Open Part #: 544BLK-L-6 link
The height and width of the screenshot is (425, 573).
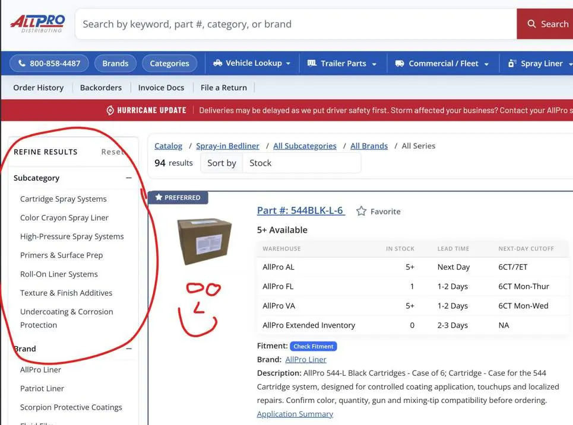click(301, 210)
